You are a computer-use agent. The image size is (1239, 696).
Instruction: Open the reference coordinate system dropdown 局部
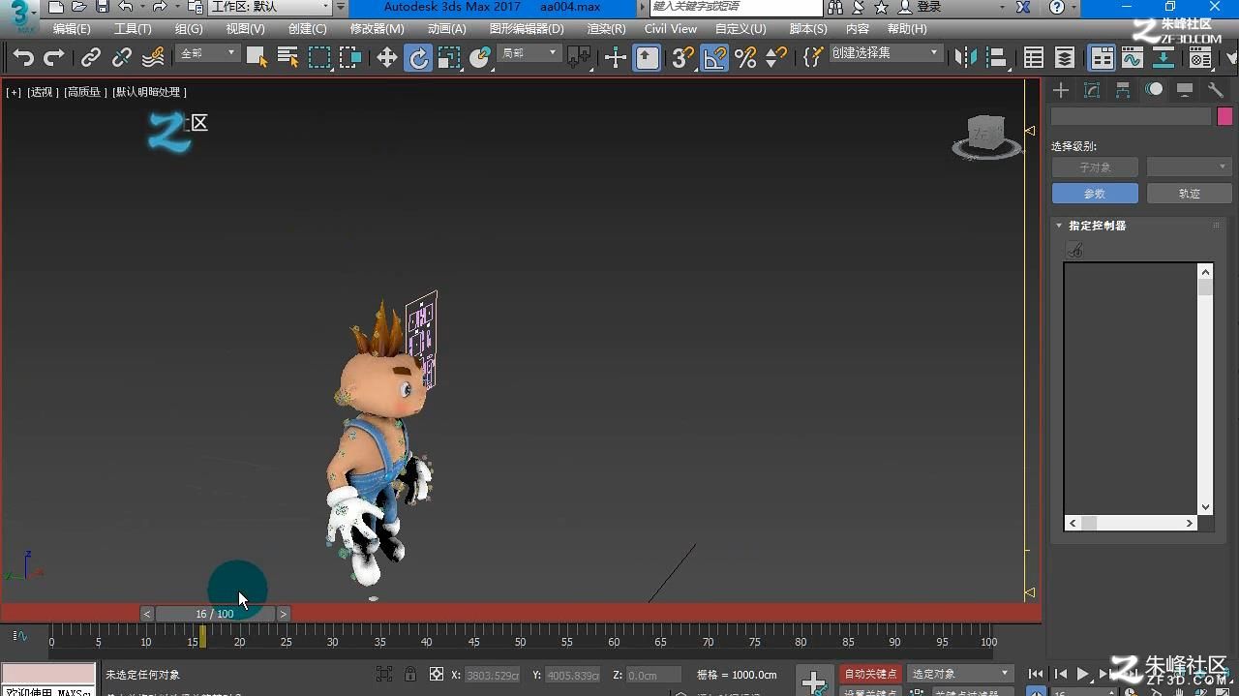coord(529,53)
